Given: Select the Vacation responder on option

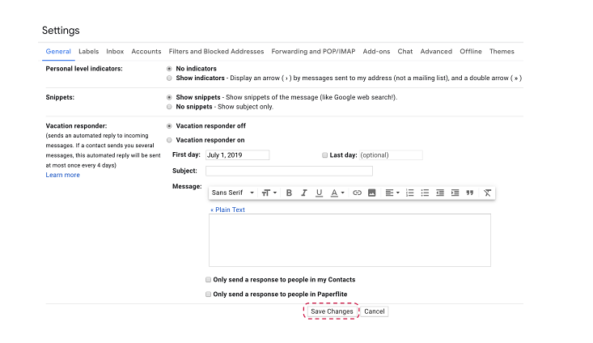Looking at the screenshot, I should tap(168, 140).
